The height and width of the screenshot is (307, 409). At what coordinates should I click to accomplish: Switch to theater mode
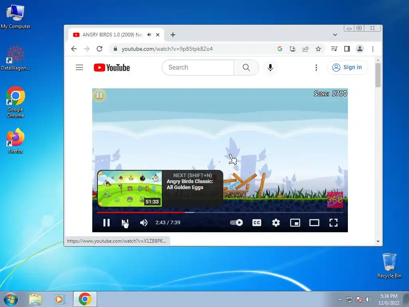coord(314,222)
